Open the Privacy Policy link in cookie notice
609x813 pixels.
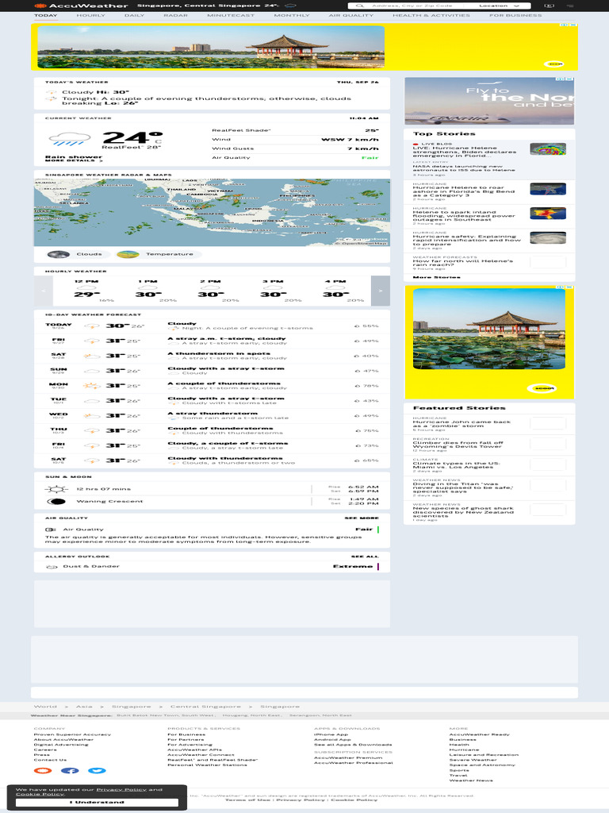(121, 790)
